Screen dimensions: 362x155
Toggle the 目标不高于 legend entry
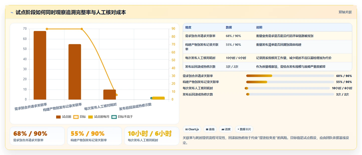point(122,117)
